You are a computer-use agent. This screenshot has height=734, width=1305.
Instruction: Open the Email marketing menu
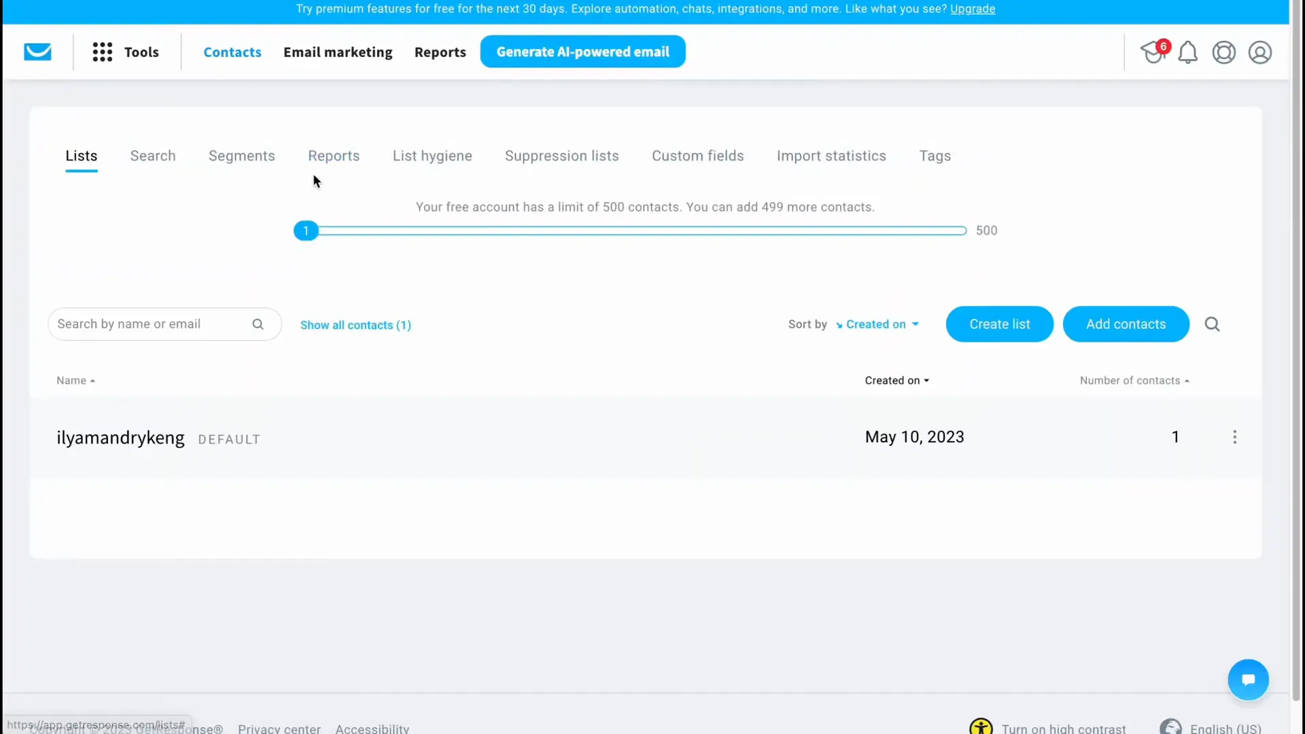(x=338, y=52)
